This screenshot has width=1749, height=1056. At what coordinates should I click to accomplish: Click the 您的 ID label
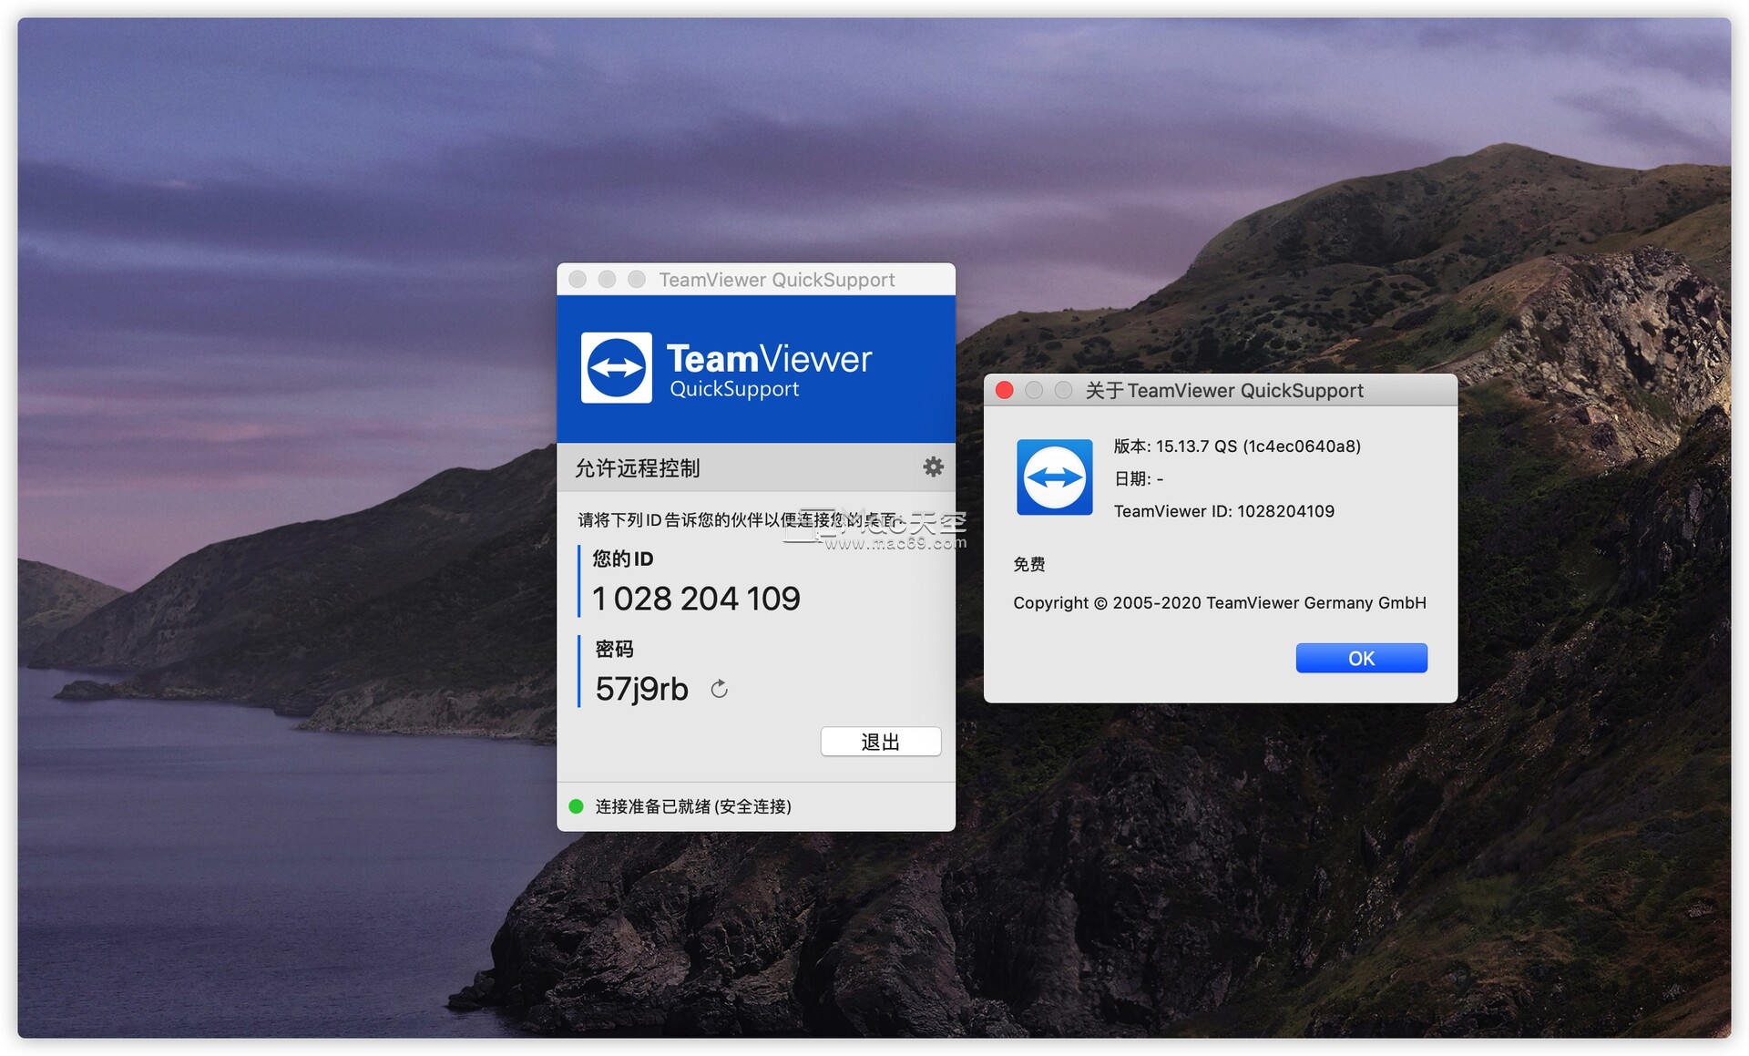point(623,559)
